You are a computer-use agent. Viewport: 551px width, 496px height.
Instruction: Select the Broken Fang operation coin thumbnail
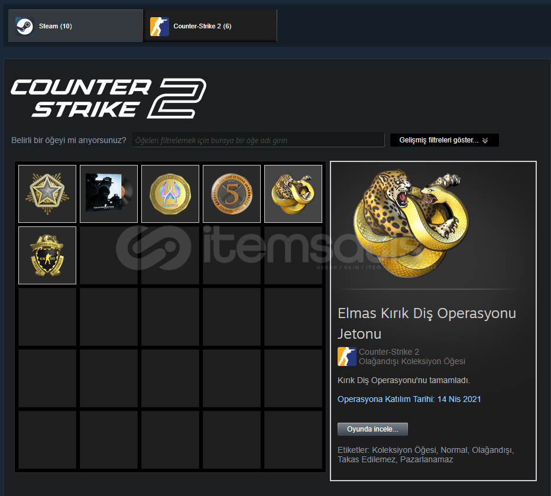[x=293, y=194]
